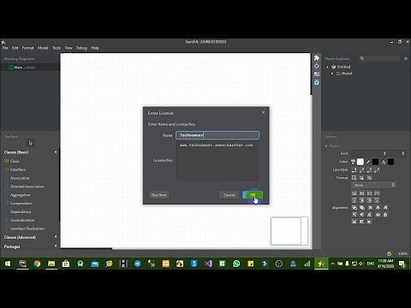Expand the Styles section
411x308 pixels.
tap(326, 145)
